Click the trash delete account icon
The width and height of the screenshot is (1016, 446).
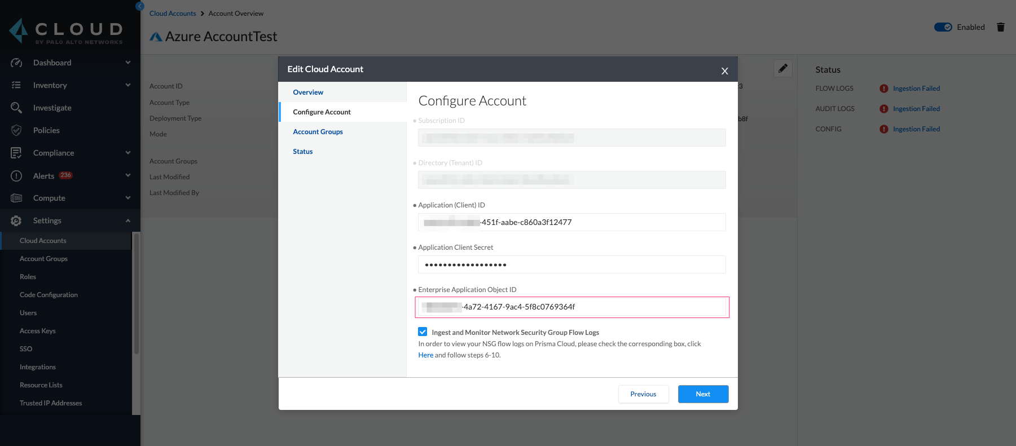1000,27
